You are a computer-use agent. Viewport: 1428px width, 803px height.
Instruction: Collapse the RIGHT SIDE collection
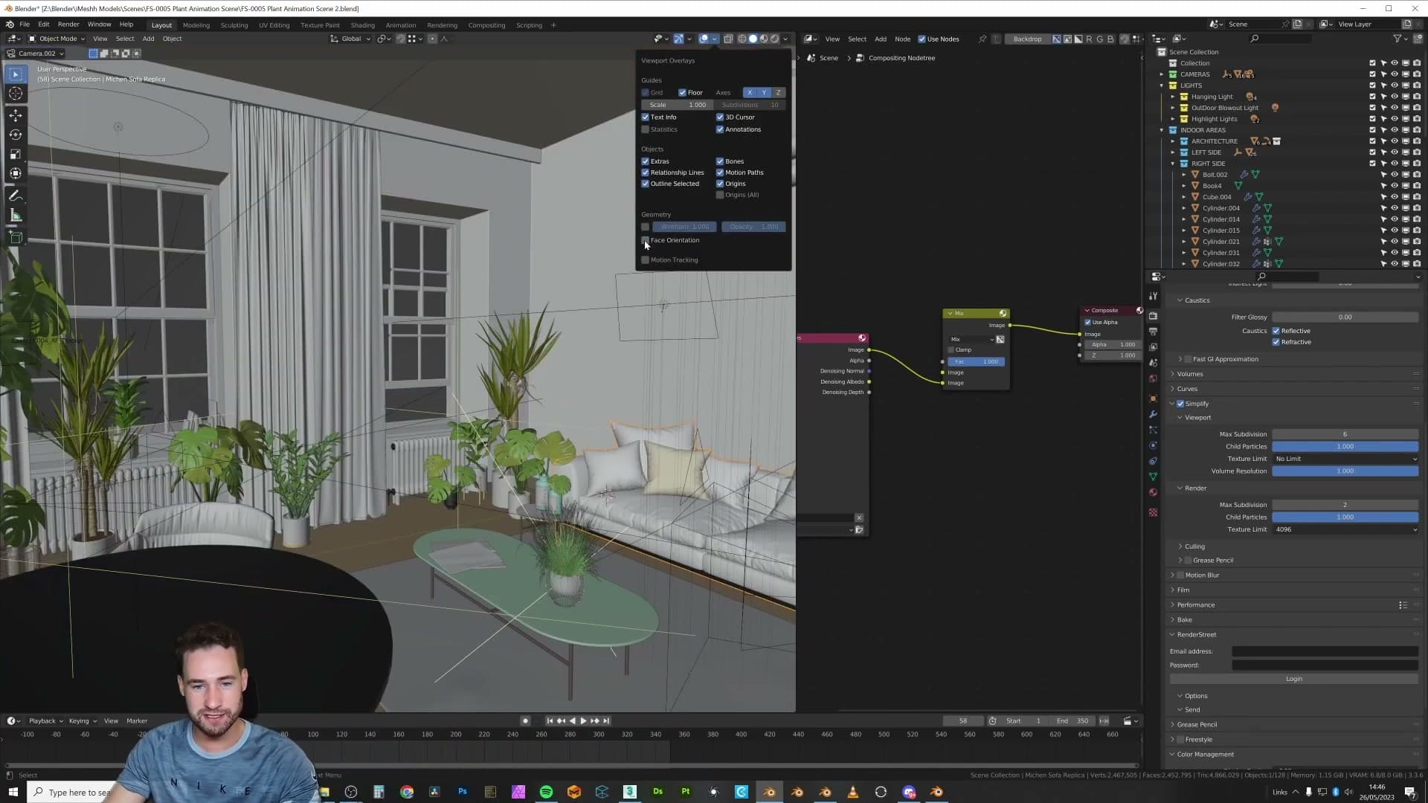(x=1173, y=164)
